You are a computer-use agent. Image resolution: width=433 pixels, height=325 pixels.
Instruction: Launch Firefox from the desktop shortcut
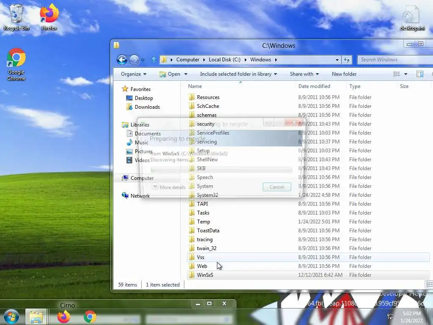pos(49,17)
